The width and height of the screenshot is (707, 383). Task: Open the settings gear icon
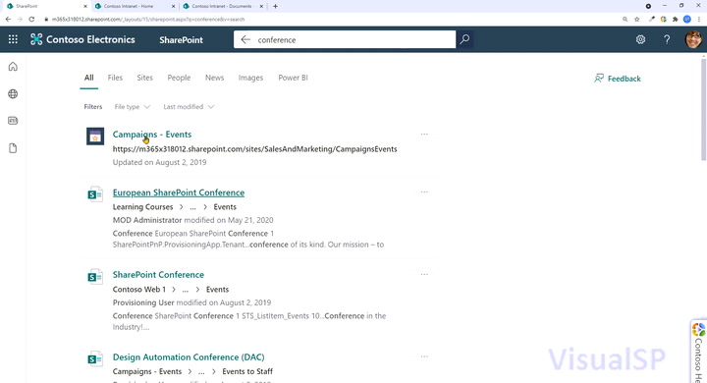tap(640, 39)
